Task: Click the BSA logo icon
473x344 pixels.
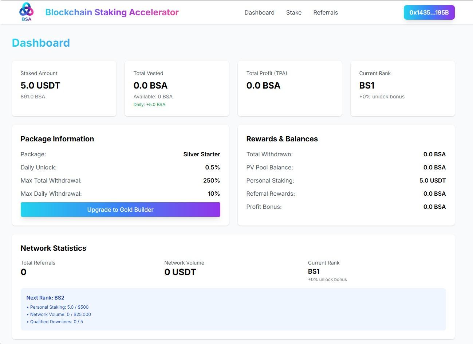Action: coord(26,12)
